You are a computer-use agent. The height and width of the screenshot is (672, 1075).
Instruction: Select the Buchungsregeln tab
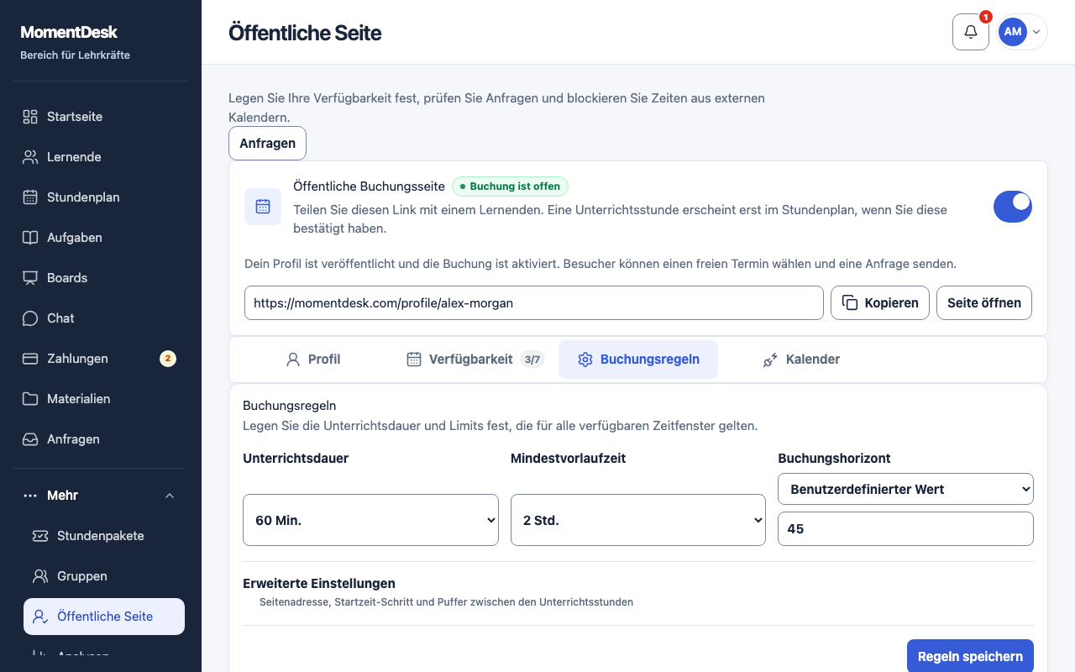(638, 360)
